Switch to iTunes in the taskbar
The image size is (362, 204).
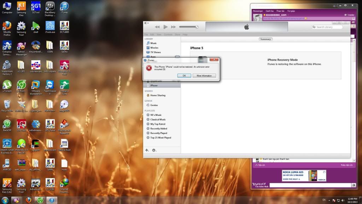click(52, 200)
